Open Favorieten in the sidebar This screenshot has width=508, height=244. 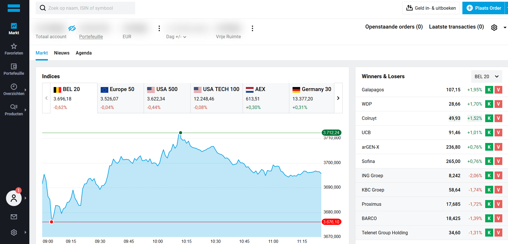pos(14,49)
